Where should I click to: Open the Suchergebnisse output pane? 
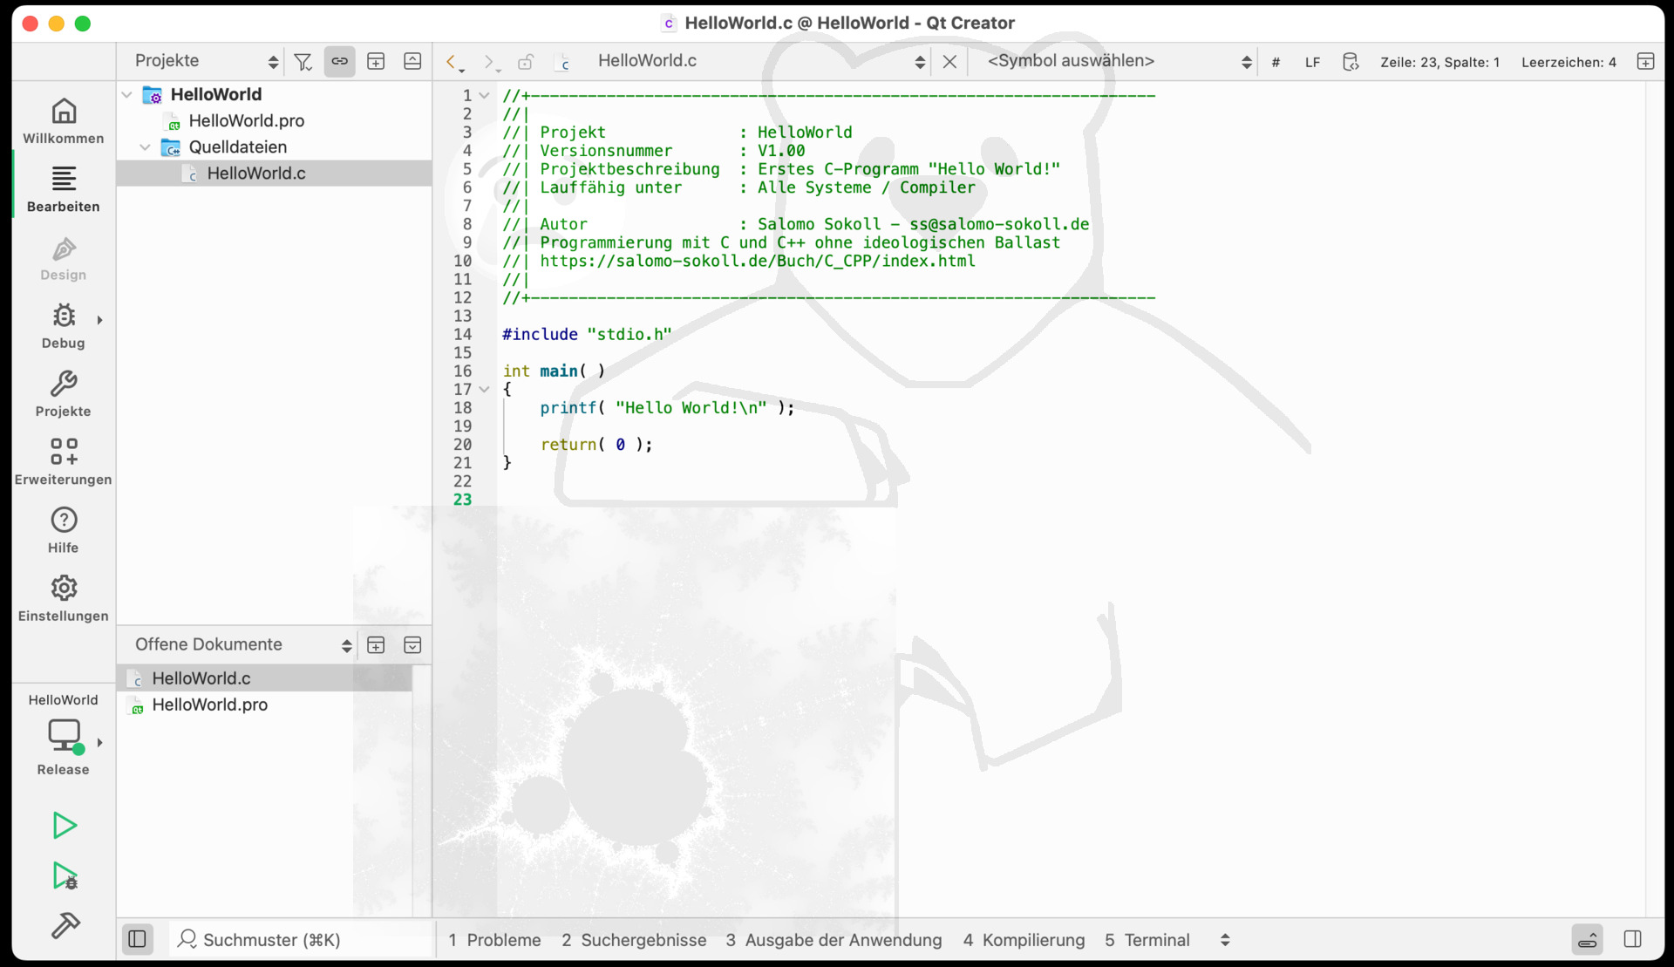(634, 940)
